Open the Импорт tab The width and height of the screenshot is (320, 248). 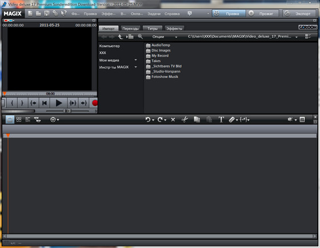(109, 29)
